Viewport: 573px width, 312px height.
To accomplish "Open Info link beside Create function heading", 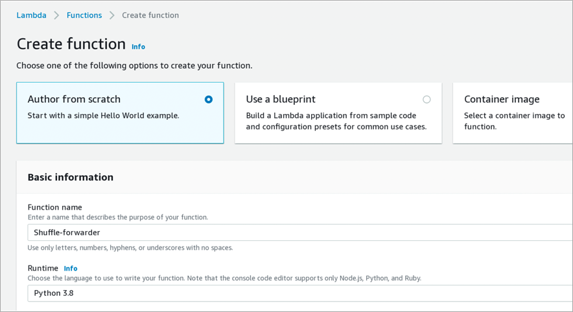I will pos(138,47).
